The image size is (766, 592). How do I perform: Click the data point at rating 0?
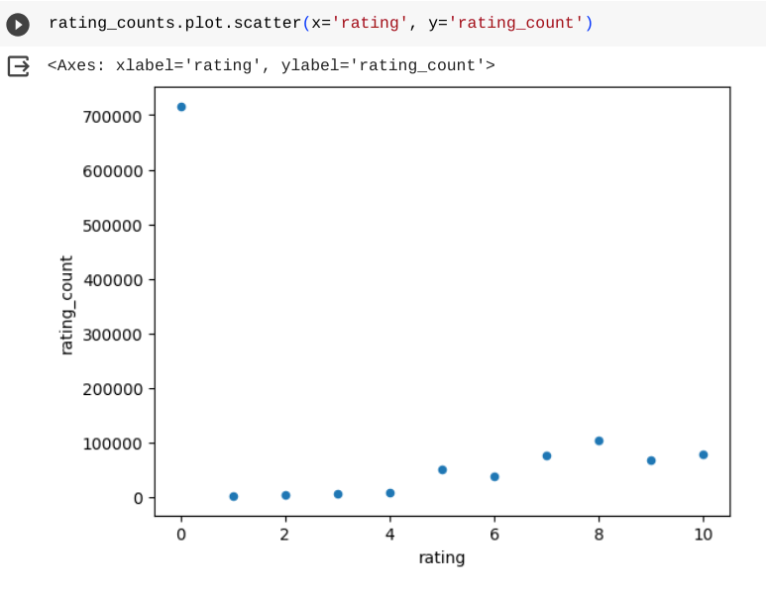181,107
